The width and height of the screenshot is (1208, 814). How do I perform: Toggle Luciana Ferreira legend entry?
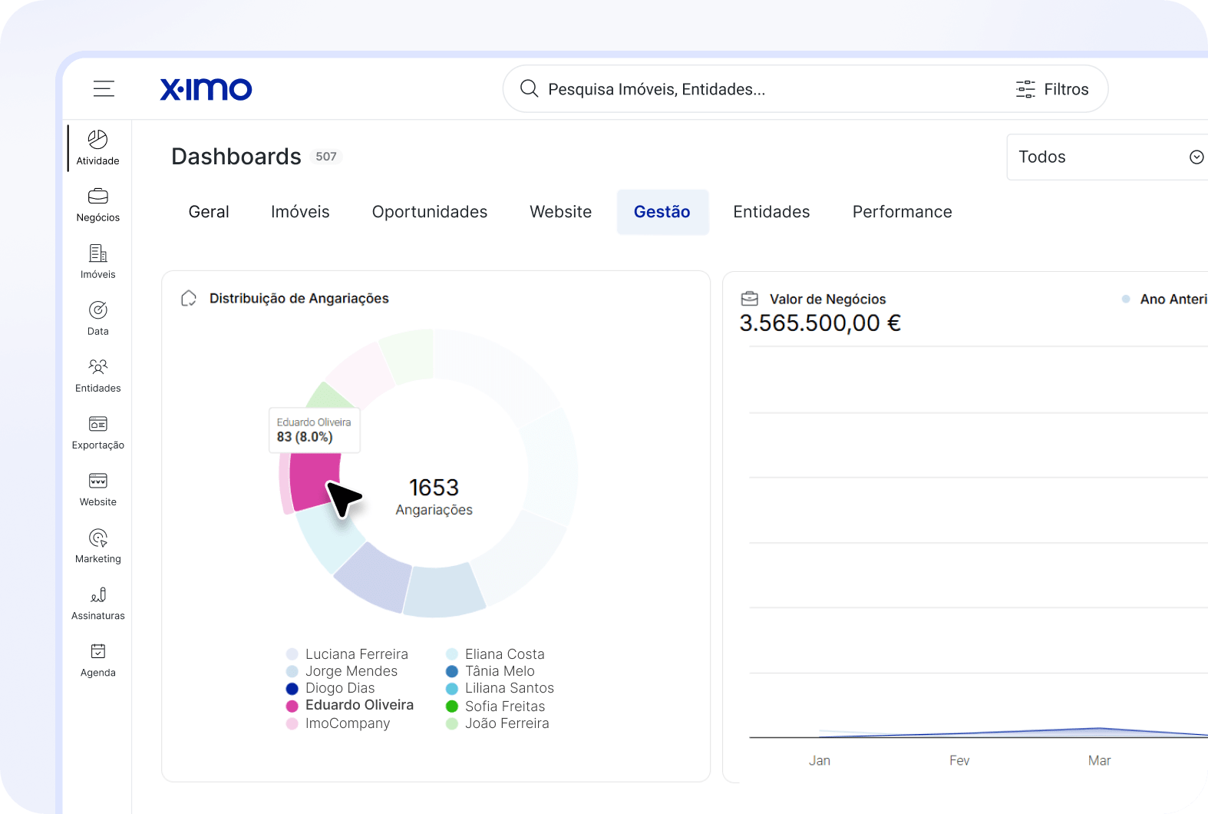[348, 654]
